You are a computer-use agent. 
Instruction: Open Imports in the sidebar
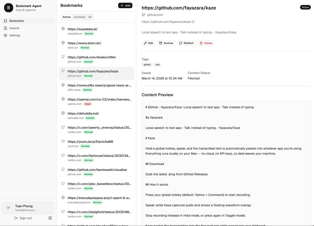coord(27,28)
